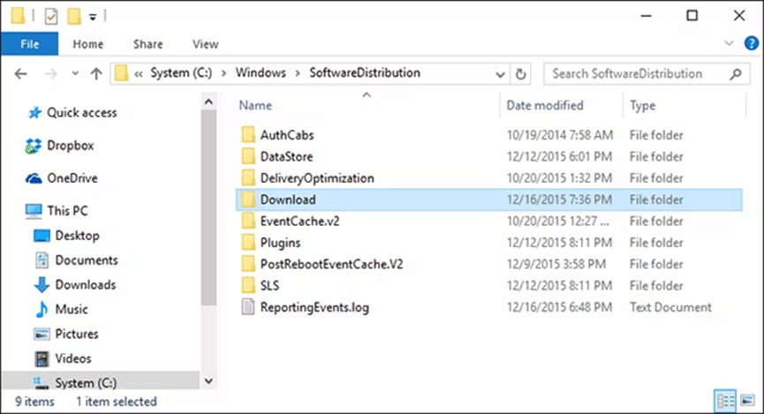
Task: Open the Share ribbon tab
Action: 148,43
